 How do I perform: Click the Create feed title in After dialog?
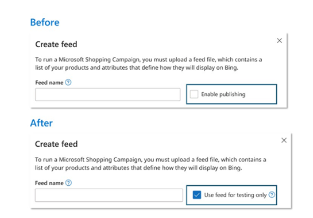coord(56,144)
